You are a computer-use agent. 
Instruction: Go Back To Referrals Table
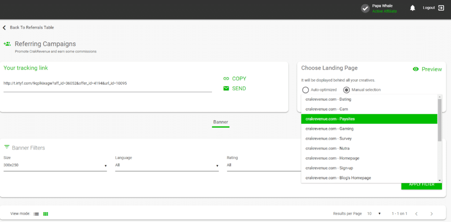tap(32, 27)
